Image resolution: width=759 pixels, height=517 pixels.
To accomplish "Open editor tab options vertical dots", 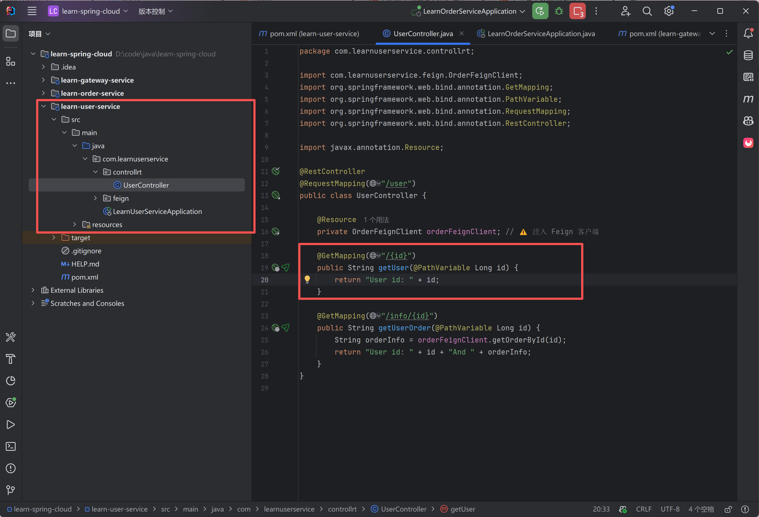I will tap(726, 33).
